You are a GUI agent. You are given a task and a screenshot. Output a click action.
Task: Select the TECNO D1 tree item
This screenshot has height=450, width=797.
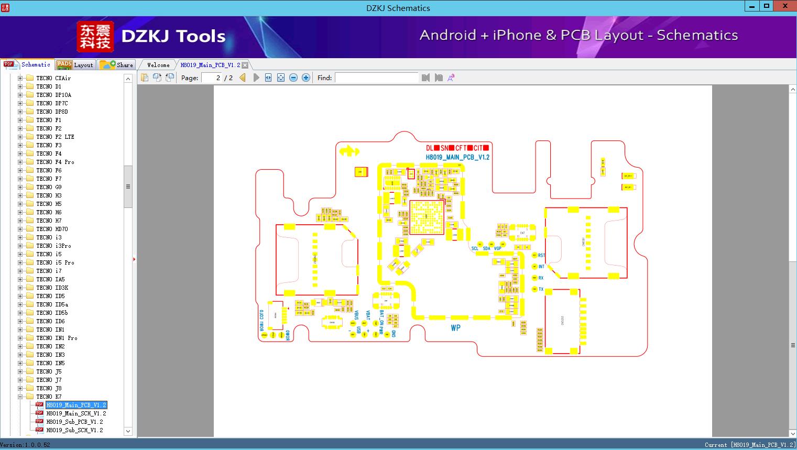click(49, 86)
